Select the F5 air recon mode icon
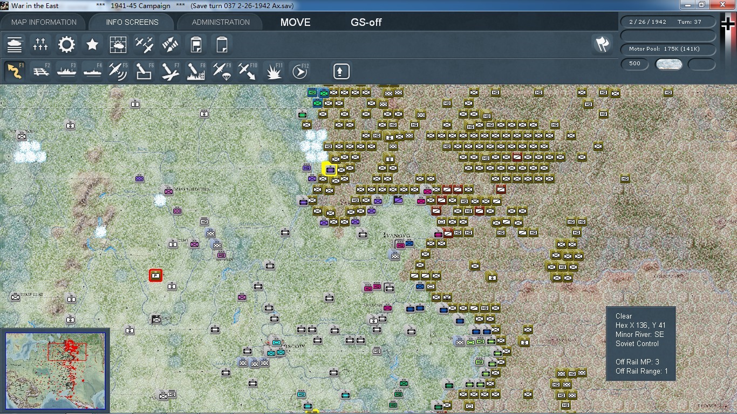Screen dimensions: 737x414 118,71
